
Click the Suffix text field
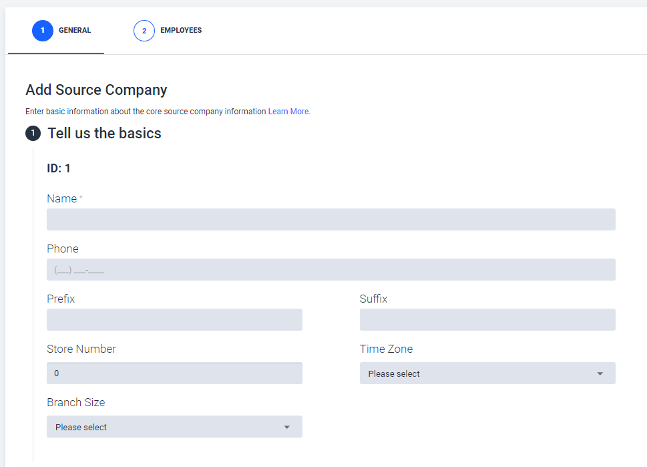coord(487,319)
